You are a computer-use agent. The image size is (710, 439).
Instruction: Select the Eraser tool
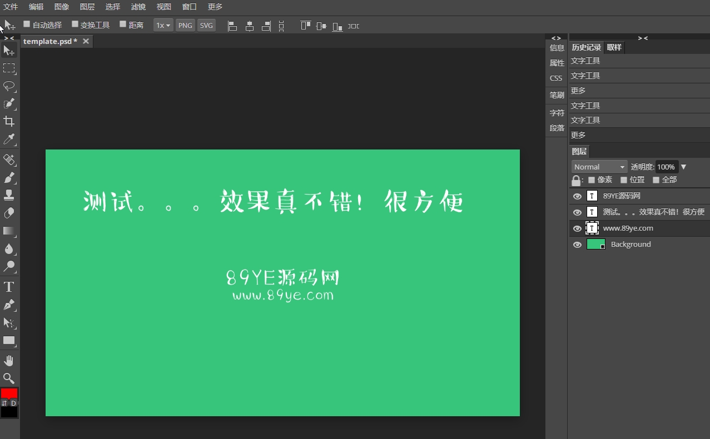[x=9, y=213]
